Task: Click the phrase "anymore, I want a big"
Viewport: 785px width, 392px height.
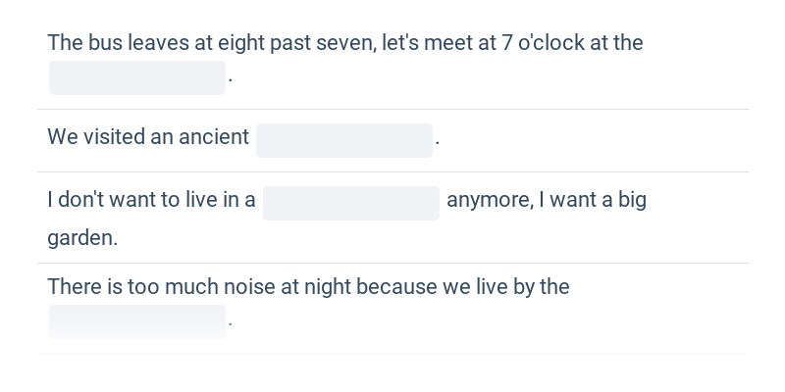Action: pyautogui.click(x=547, y=201)
